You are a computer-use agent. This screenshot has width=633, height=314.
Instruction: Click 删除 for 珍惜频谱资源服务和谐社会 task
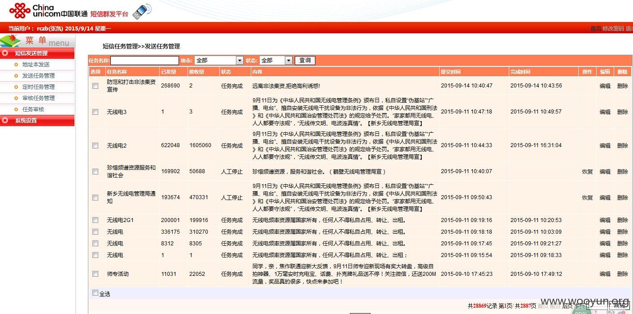(x=622, y=171)
